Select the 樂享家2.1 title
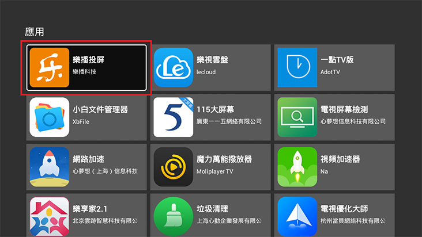The image size is (422, 237). pyautogui.click(x=90, y=209)
